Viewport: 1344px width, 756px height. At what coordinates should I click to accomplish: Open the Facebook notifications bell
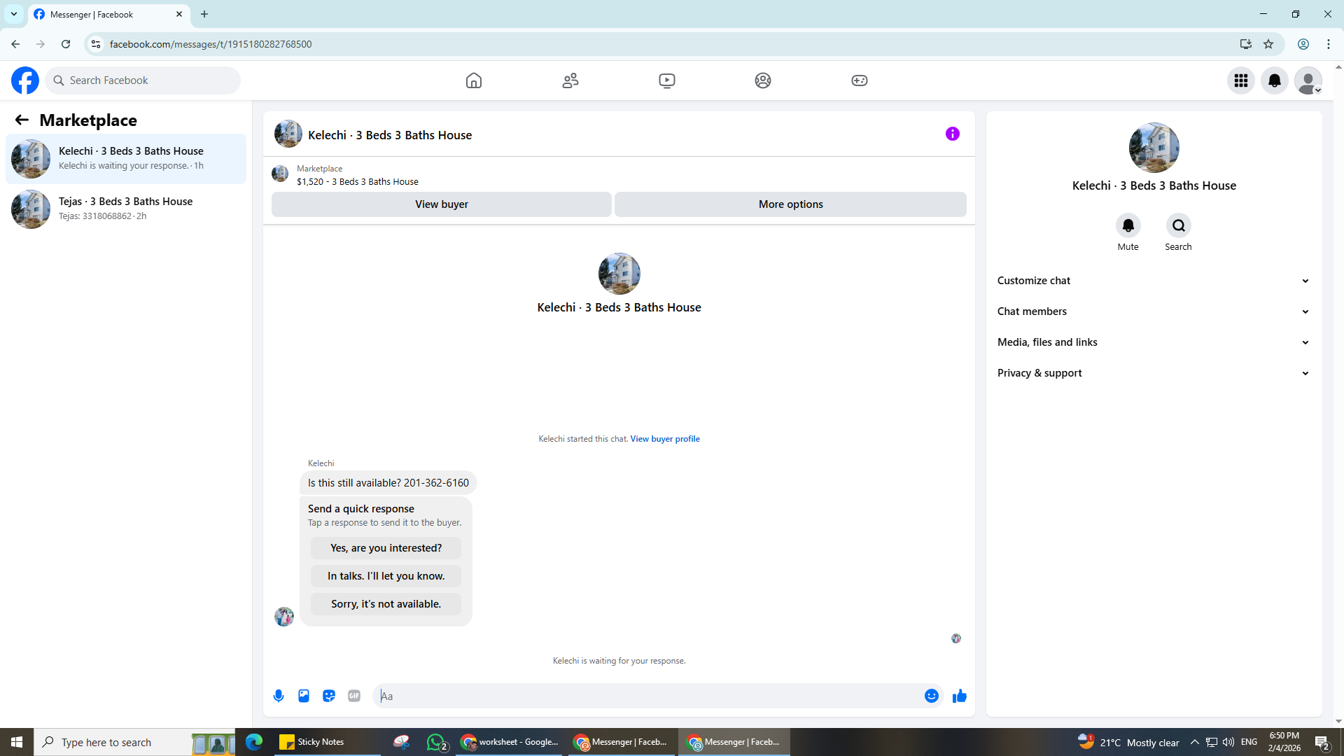[1274, 80]
